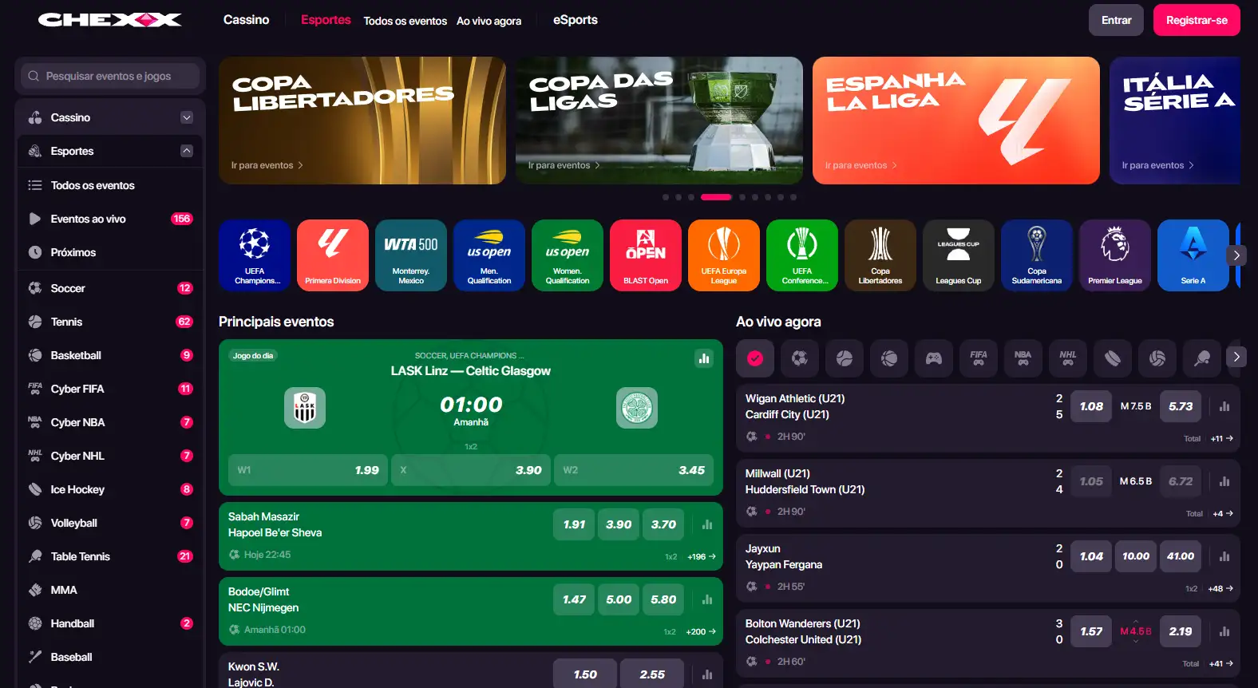Click the Entrar login button

tap(1116, 20)
